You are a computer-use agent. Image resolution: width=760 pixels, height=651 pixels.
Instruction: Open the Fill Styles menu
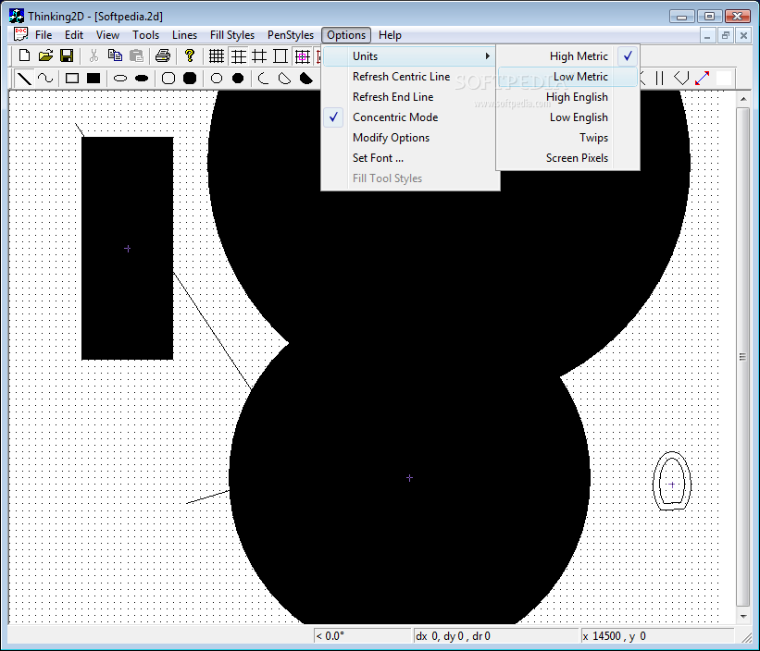point(232,35)
